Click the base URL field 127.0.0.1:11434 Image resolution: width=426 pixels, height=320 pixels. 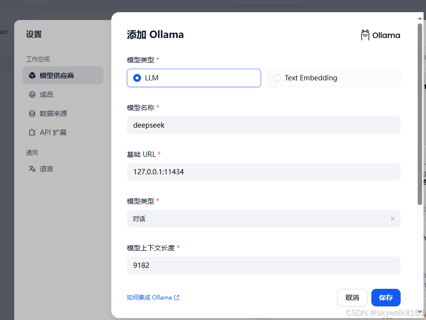click(x=264, y=172)
